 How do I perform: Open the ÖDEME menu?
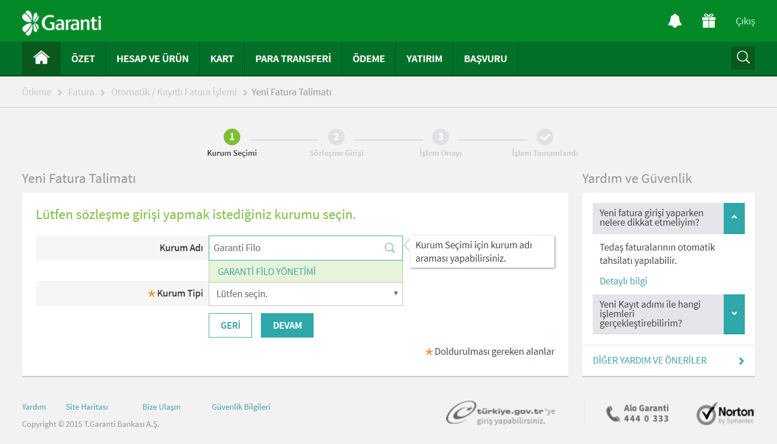click(369, 59)
